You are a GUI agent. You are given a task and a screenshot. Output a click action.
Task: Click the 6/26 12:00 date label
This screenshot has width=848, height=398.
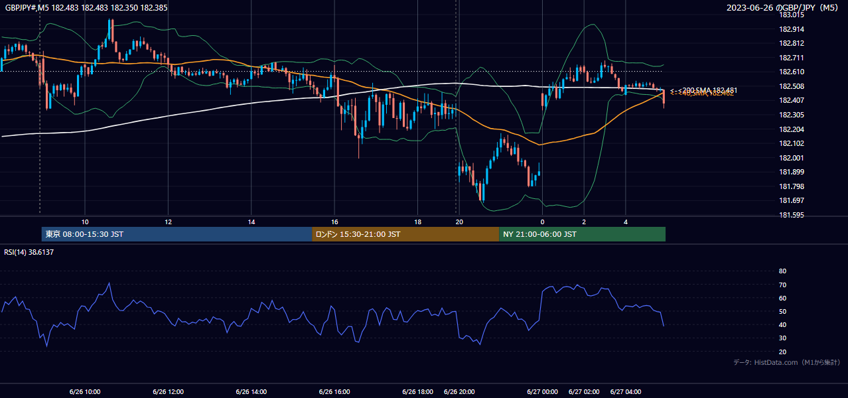tap(168, 391)
